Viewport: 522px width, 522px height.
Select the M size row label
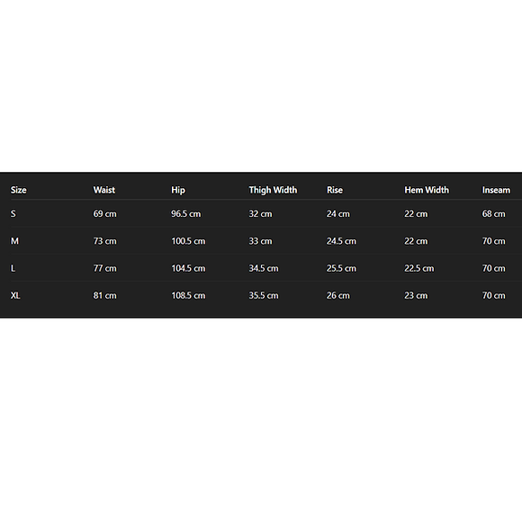[x=14, y=241]
